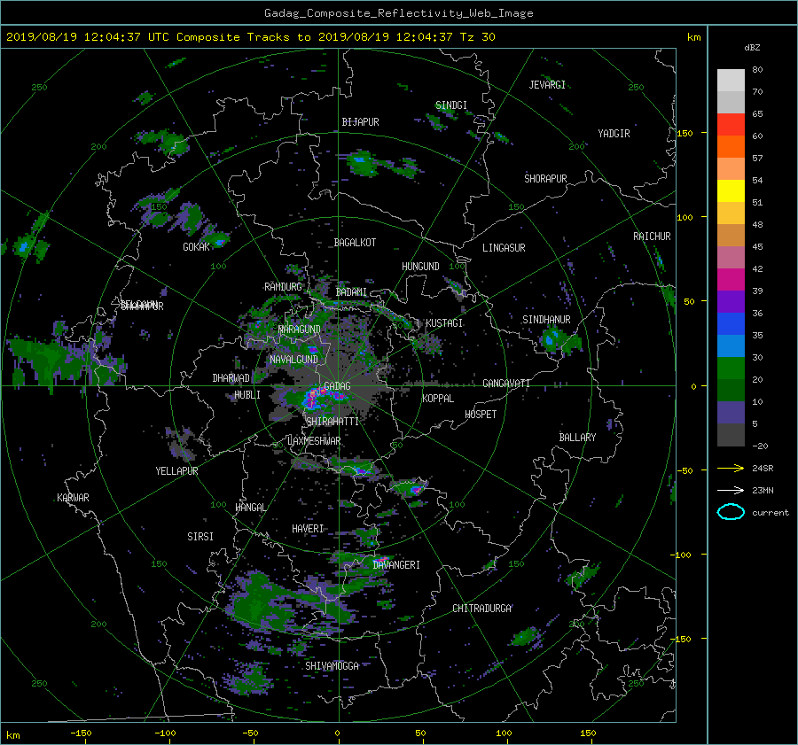The height and width of the screenshot is (745, 798).
Task: Click the KOPPAL city label
Action: coord(438,399)
